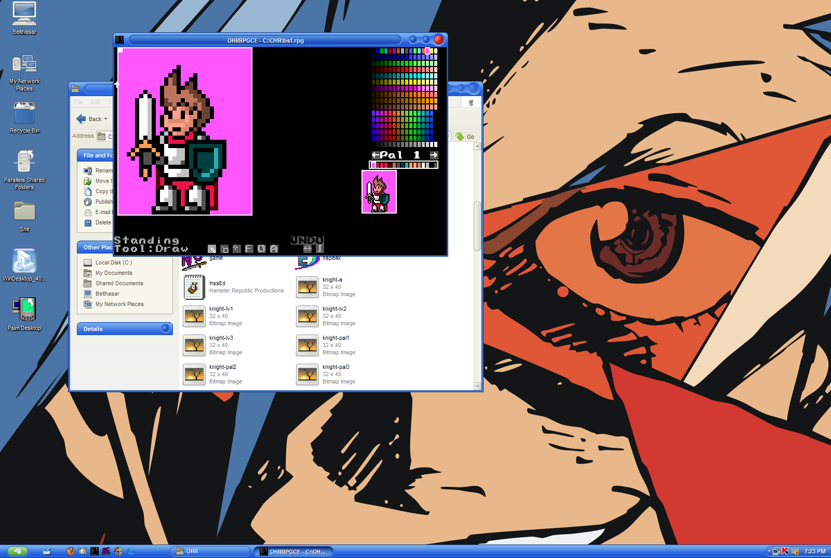Expand the Details panel in Explorer sidebar
The width and height of the screenshot is (831, 558).
[x=166, y=328]
